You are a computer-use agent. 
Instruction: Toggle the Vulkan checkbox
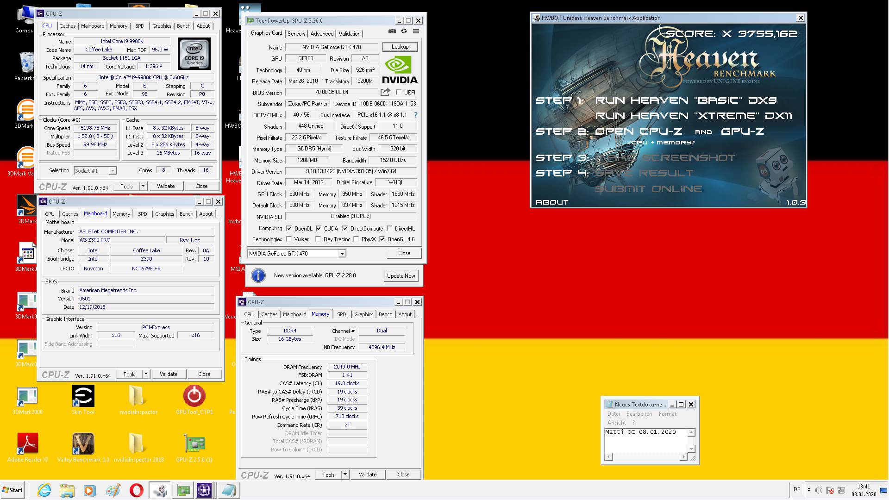pos(289,239)
